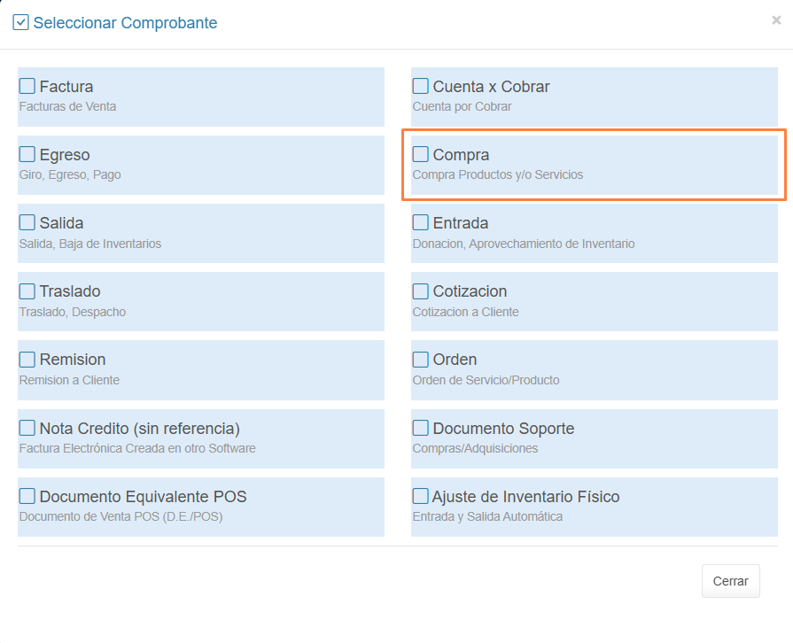The image size is (793, 643).
Task: Tick the Compra checkbox
Action: click(421, 154)
